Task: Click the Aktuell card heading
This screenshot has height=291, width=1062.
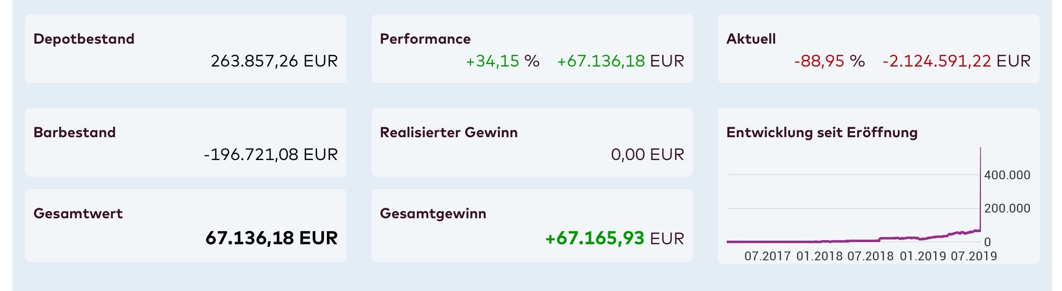Action: click(751, 39)
